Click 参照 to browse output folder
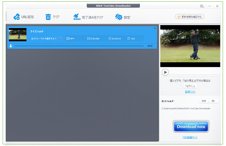The image size is (226, 146). 204,101
